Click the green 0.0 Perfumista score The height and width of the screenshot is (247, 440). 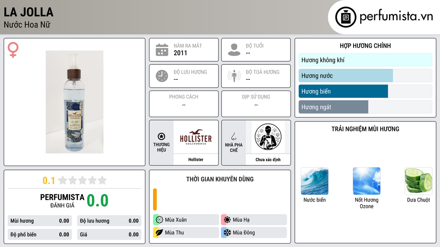coord(98,201)
